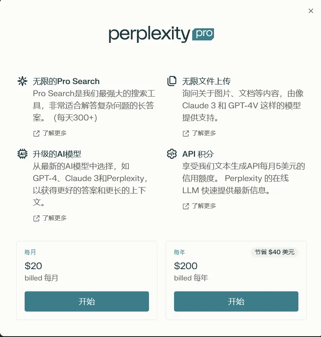Click the 无限文件上传 file copy icon

point(172,81)
